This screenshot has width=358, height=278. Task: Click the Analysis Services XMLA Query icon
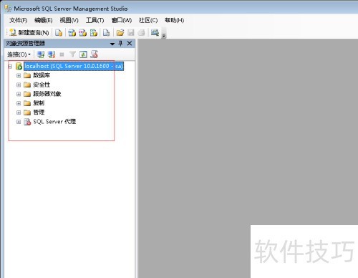click(x=94, y=32)
